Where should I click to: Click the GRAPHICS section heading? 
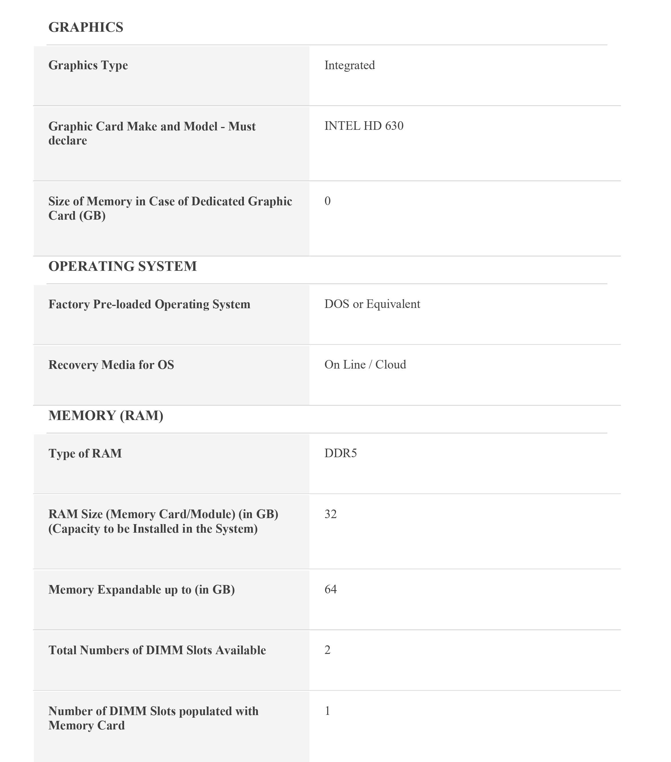[x=86, y=27]
